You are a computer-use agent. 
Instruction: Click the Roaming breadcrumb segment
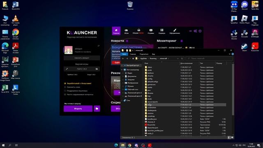click(153, 58)
